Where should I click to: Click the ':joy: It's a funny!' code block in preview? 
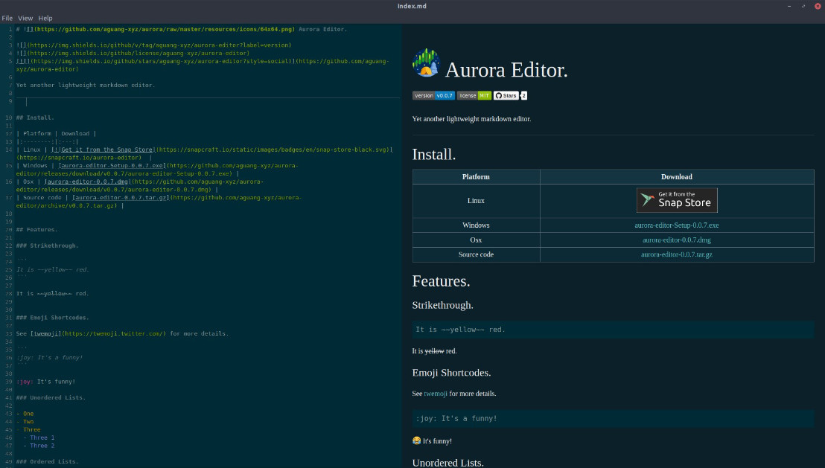(x=613, y=419)
